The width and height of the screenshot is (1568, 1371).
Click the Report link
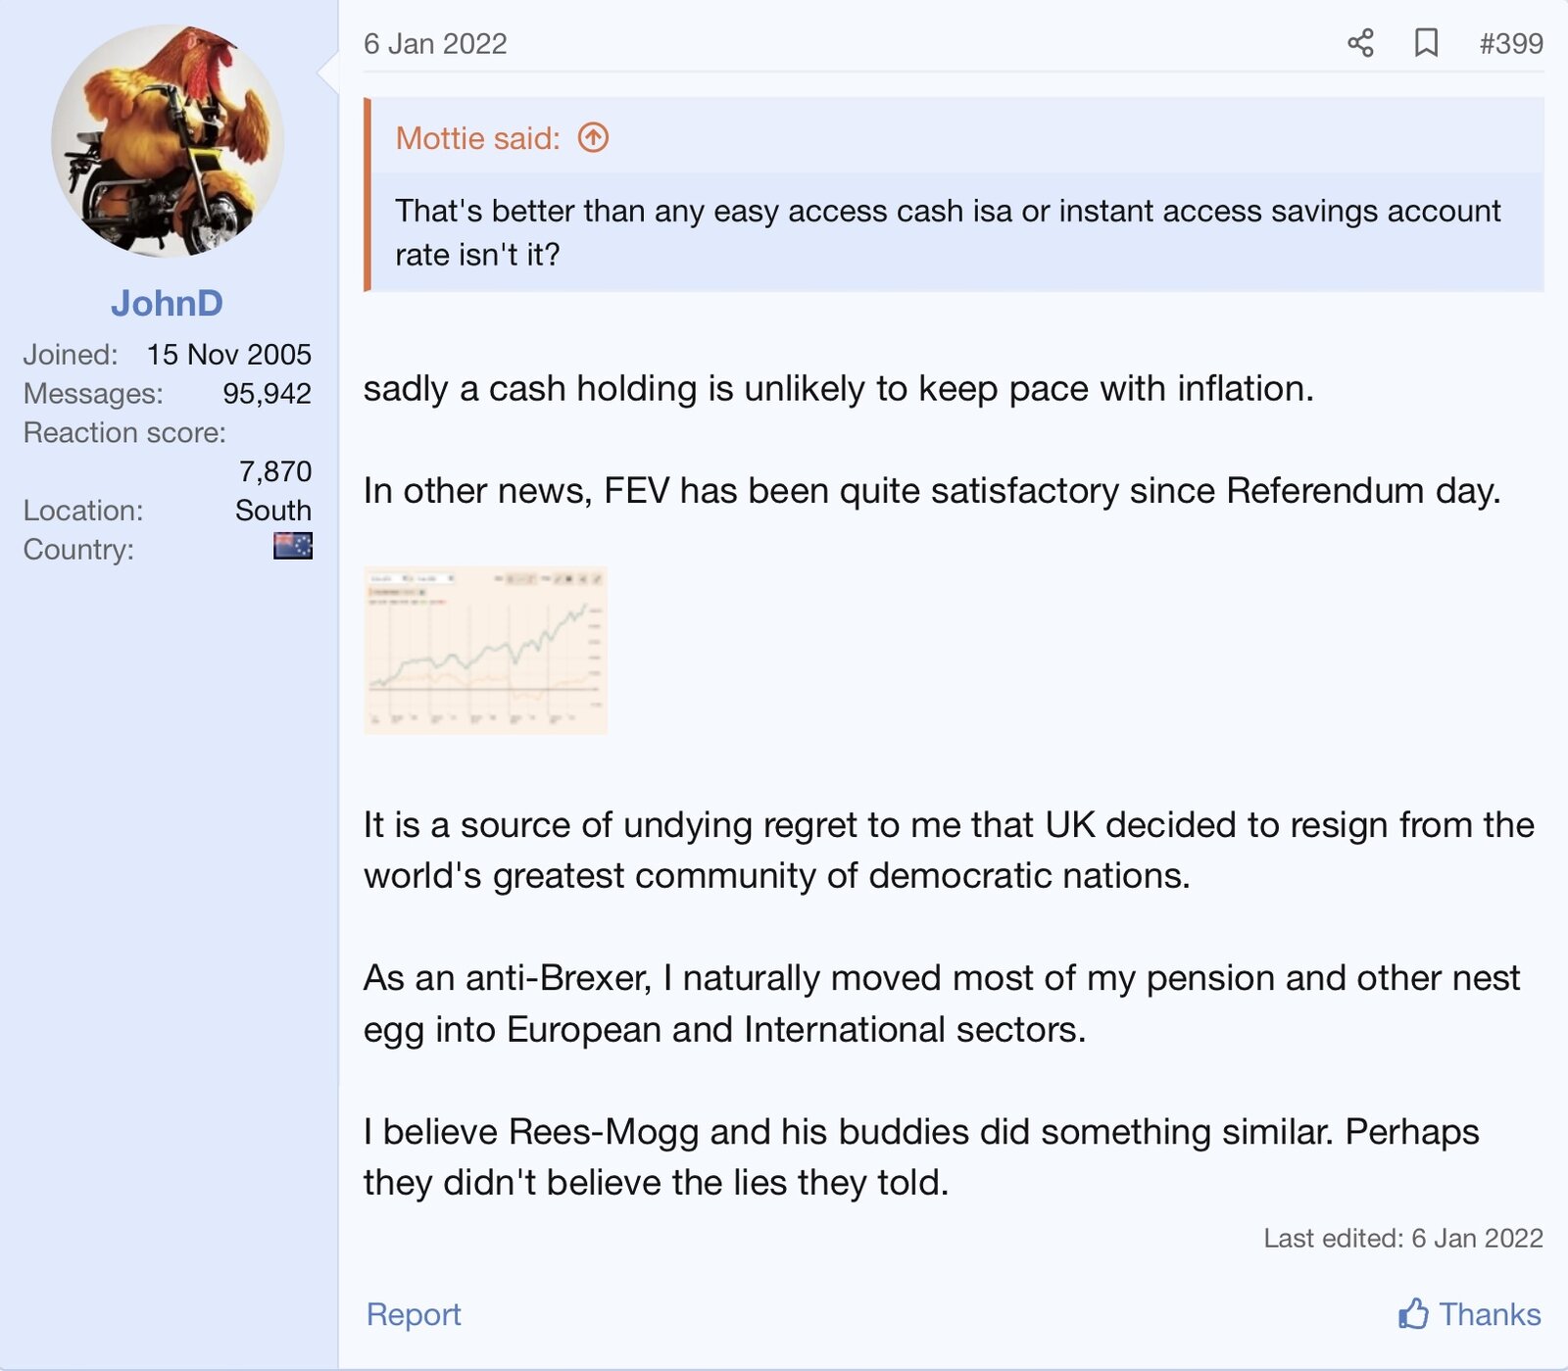coord(413,1314)
